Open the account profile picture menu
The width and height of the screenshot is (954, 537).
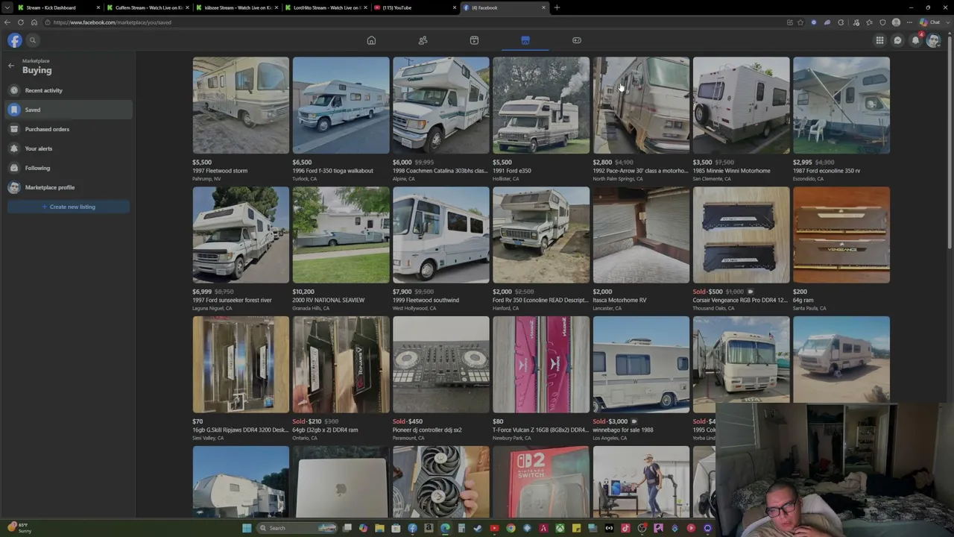933,40
